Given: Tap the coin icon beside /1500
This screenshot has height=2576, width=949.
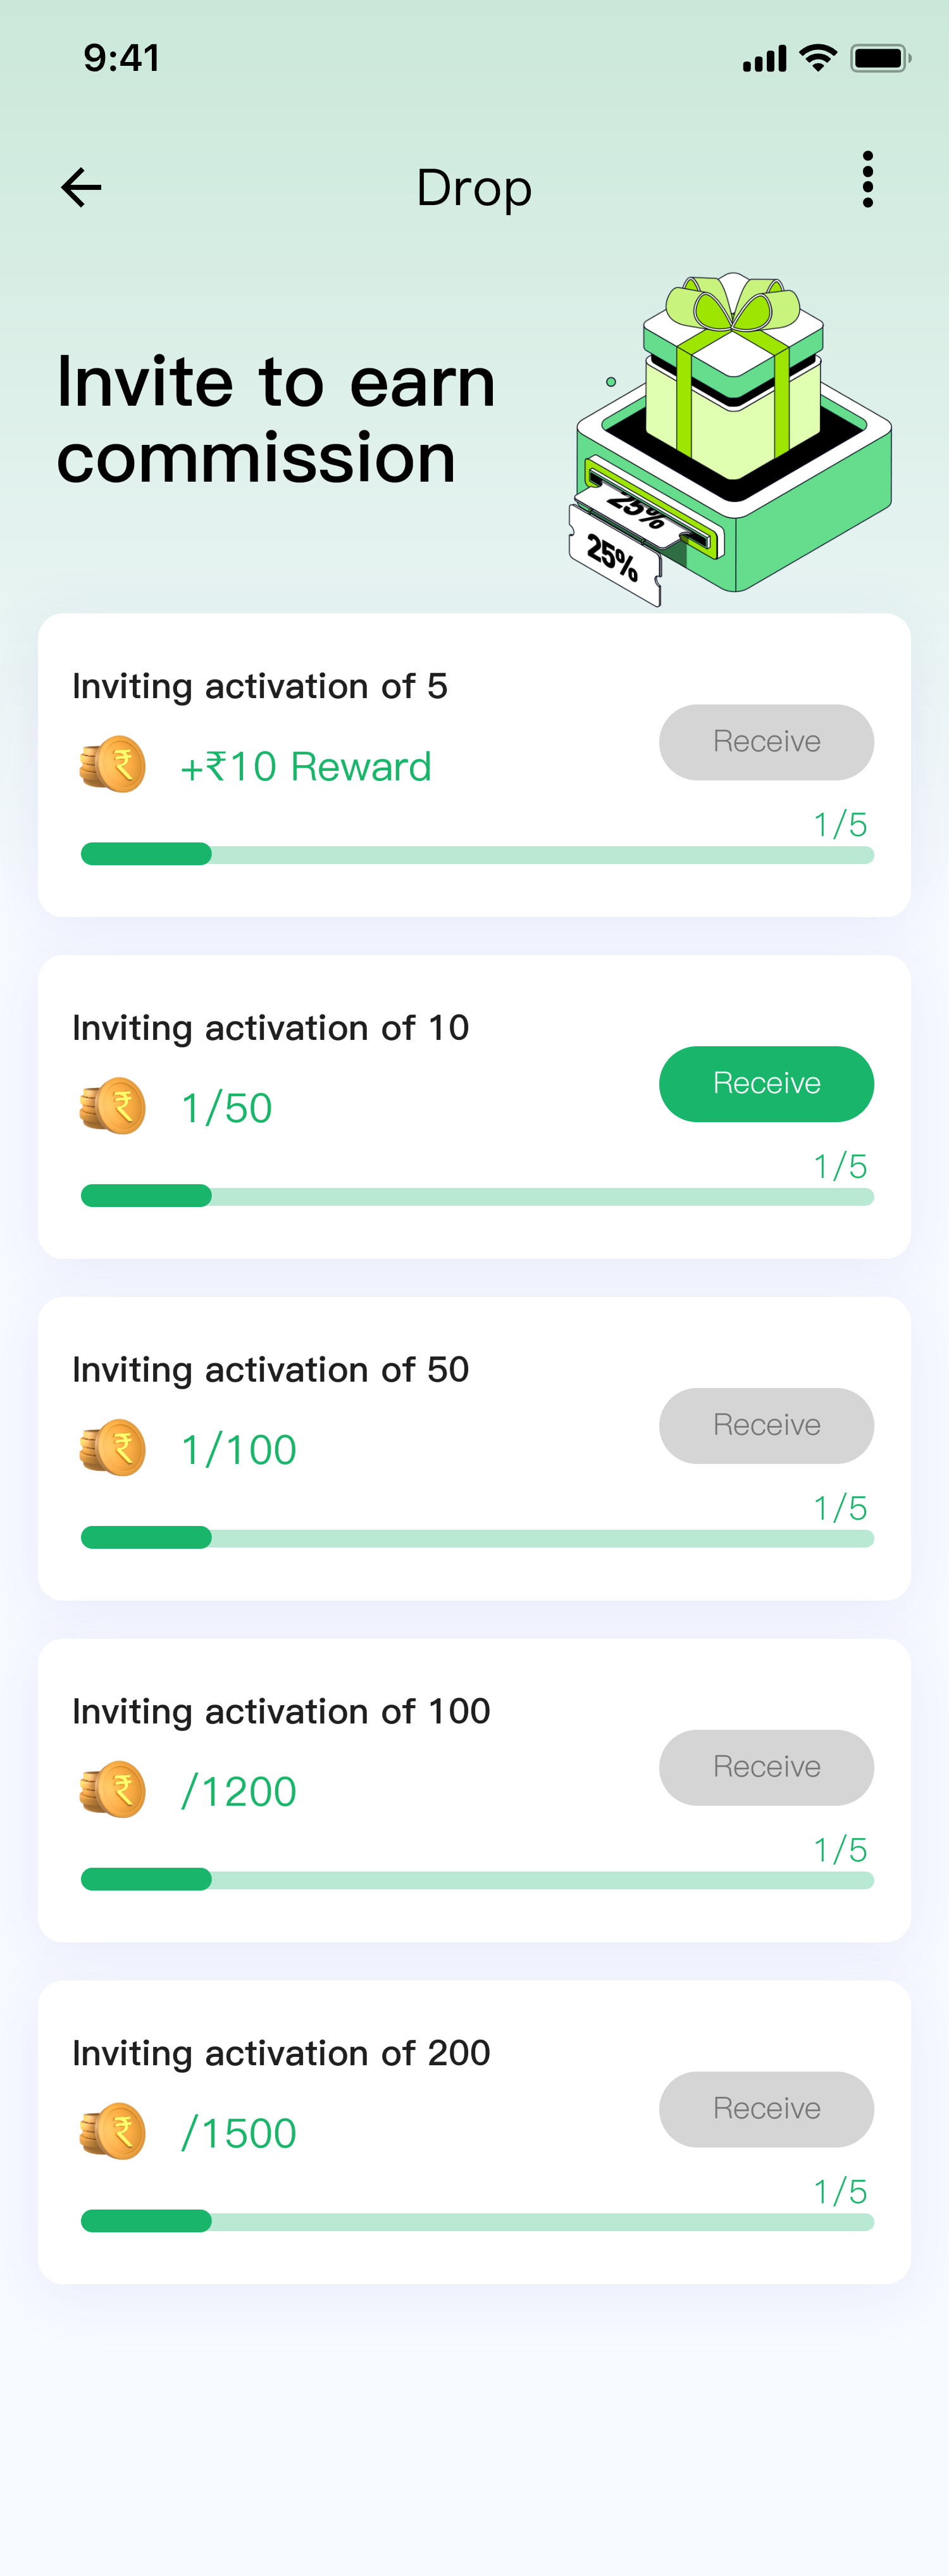Looking at the screenshot, I should coord(113,2132).
